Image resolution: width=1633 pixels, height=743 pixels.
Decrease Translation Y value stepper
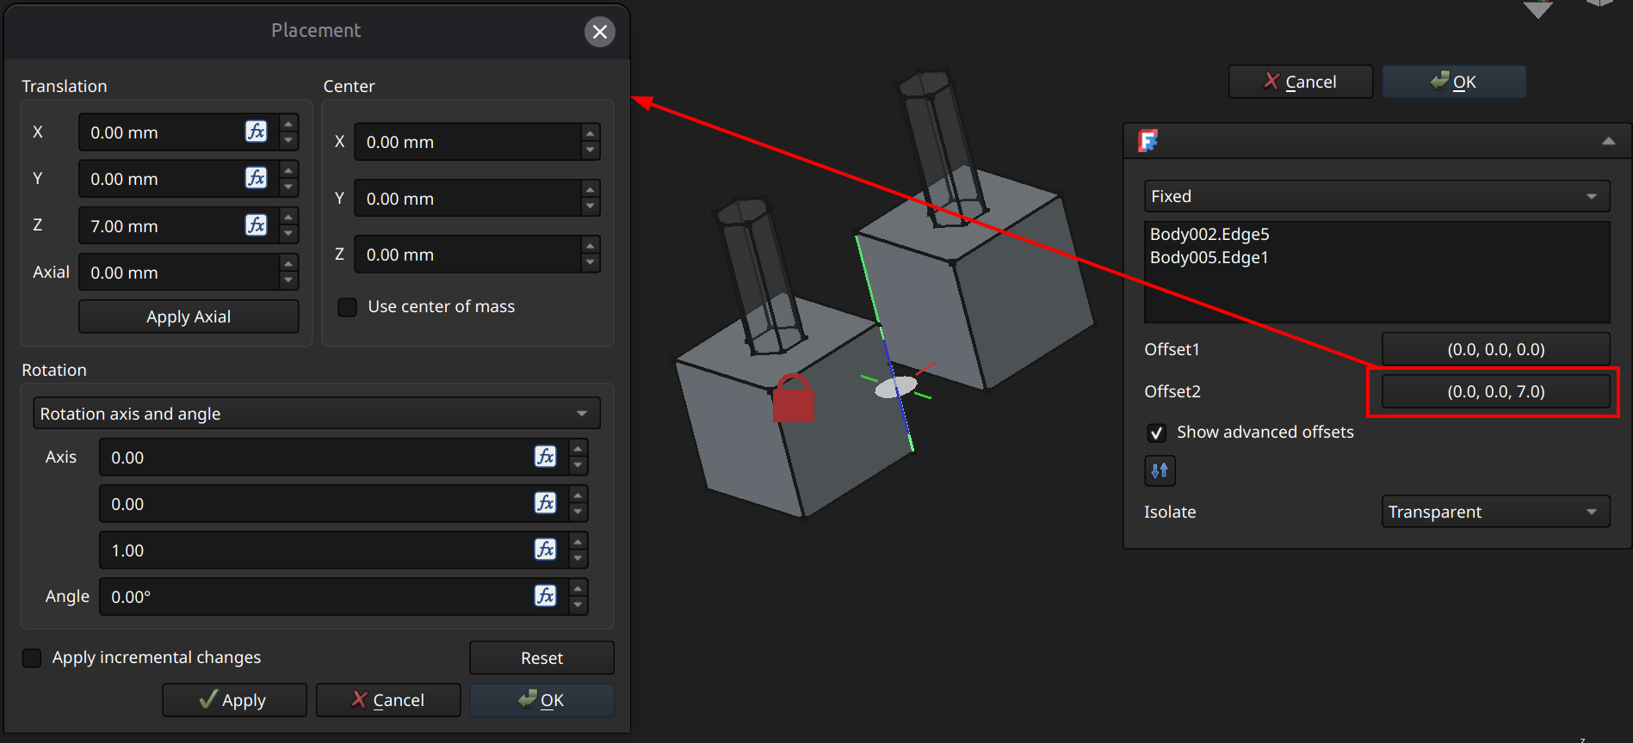[x=288, y=187]
